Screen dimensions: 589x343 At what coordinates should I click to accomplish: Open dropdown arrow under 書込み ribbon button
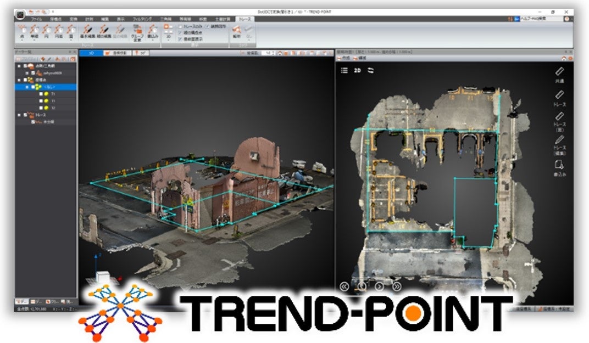pos(152,40)
